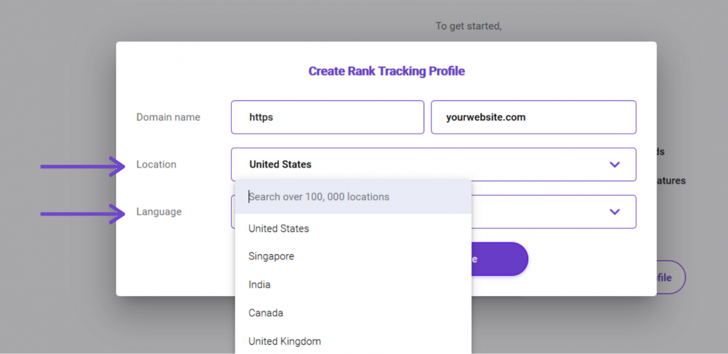
Task: Click the chevron icon in the Location field
Action: (615, 164)
